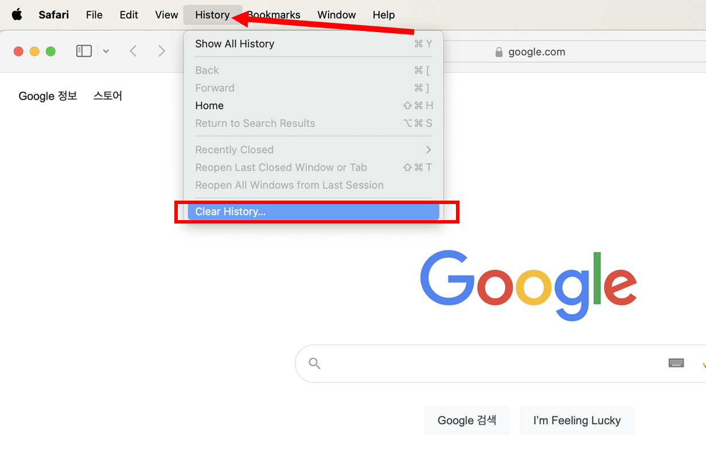Click the magnifier icon in search box
Screen dimensions: 706x466
pos(314,363)
